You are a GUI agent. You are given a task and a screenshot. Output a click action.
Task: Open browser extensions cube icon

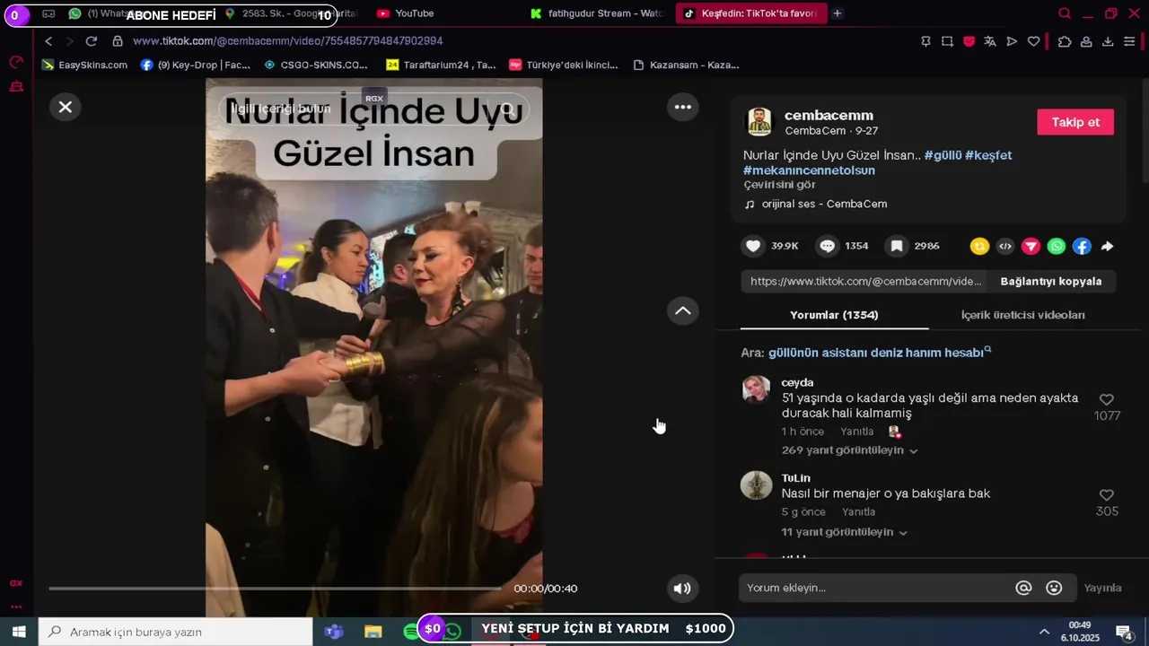[x=1065, y=41]
